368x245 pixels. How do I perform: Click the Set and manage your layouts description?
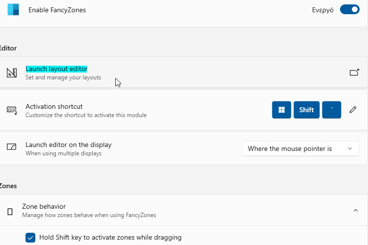[63, 77]
